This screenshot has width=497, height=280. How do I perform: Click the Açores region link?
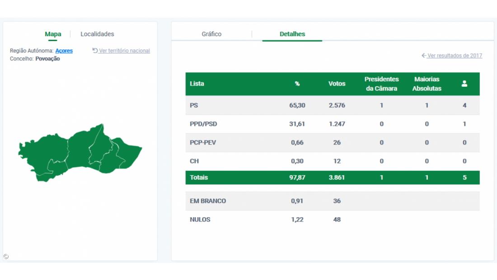tap(64, 51)
